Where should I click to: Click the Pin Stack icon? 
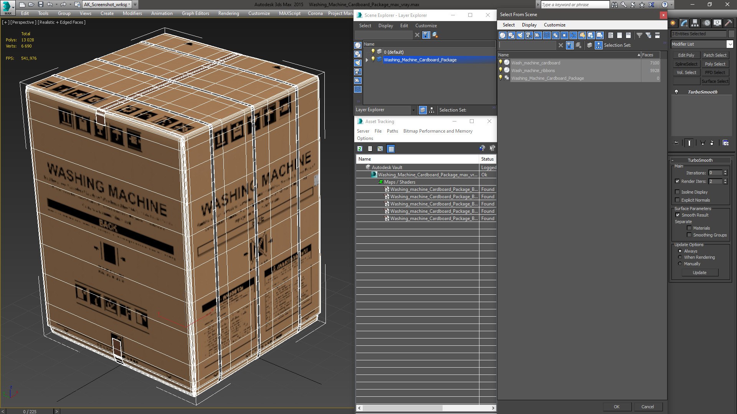[676, 143]
